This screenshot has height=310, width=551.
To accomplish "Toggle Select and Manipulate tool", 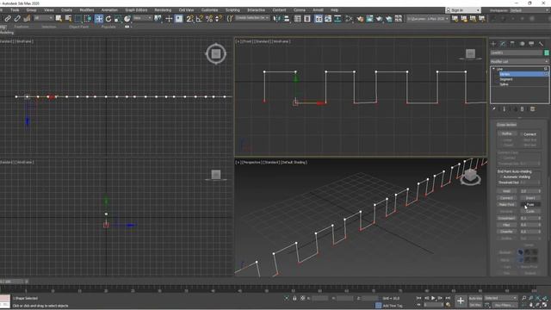I will pyautogui.click(x=169, y=19).
